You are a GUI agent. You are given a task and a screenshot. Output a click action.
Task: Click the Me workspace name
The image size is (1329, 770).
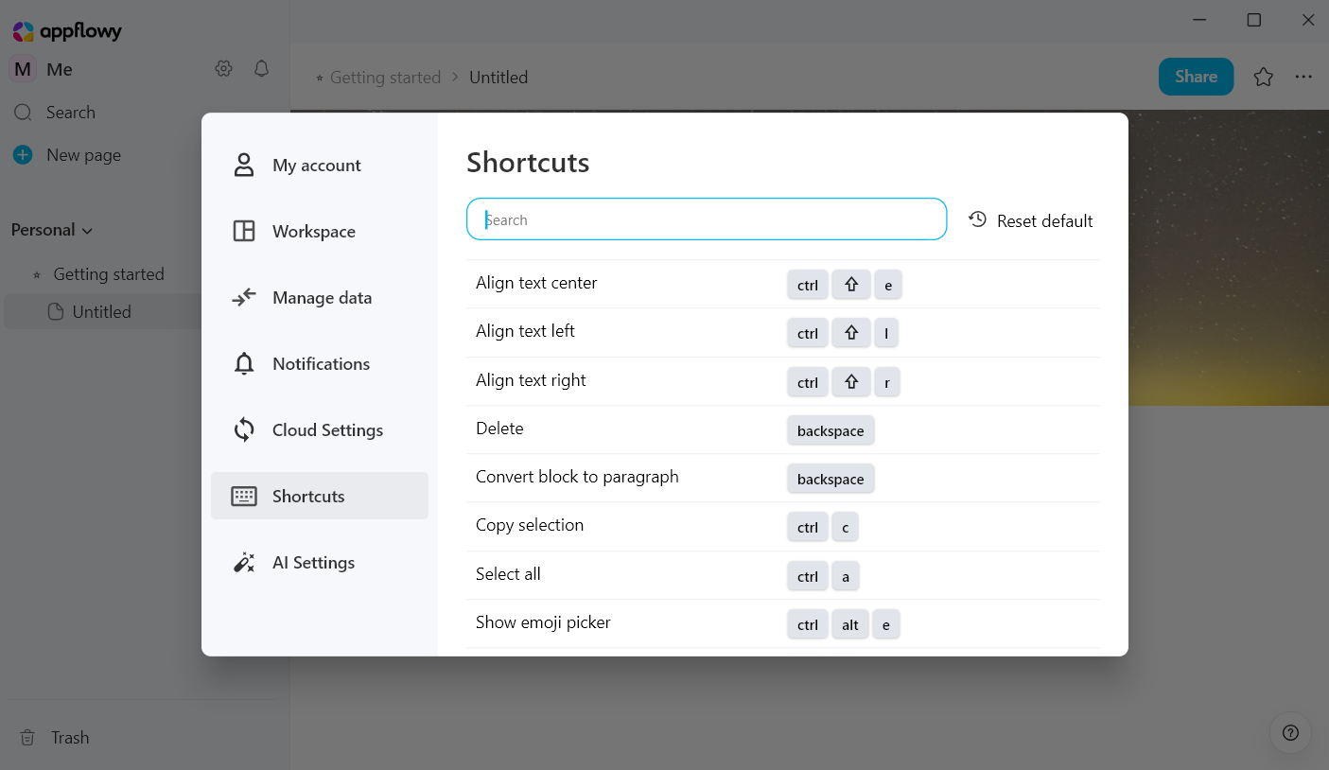(60, 69)
